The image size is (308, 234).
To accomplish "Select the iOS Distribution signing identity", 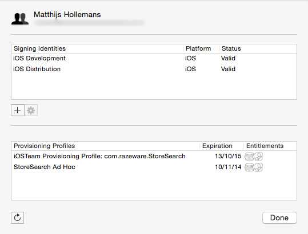I will 154,69.
